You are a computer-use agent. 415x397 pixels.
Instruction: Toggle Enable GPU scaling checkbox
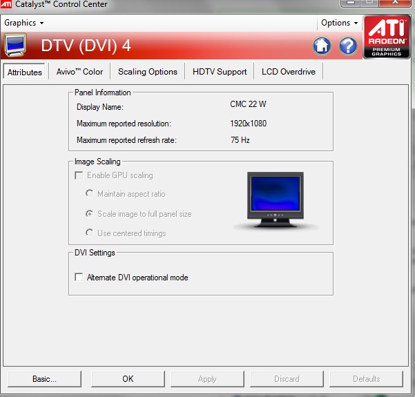(x=79, y=175)
